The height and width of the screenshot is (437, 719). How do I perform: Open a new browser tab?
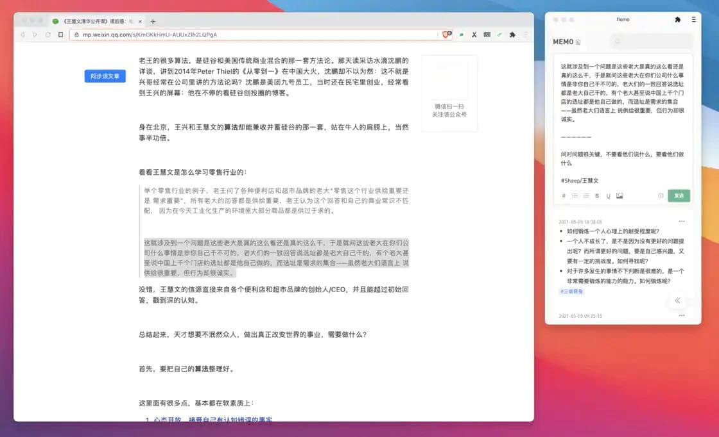[153, 22]
